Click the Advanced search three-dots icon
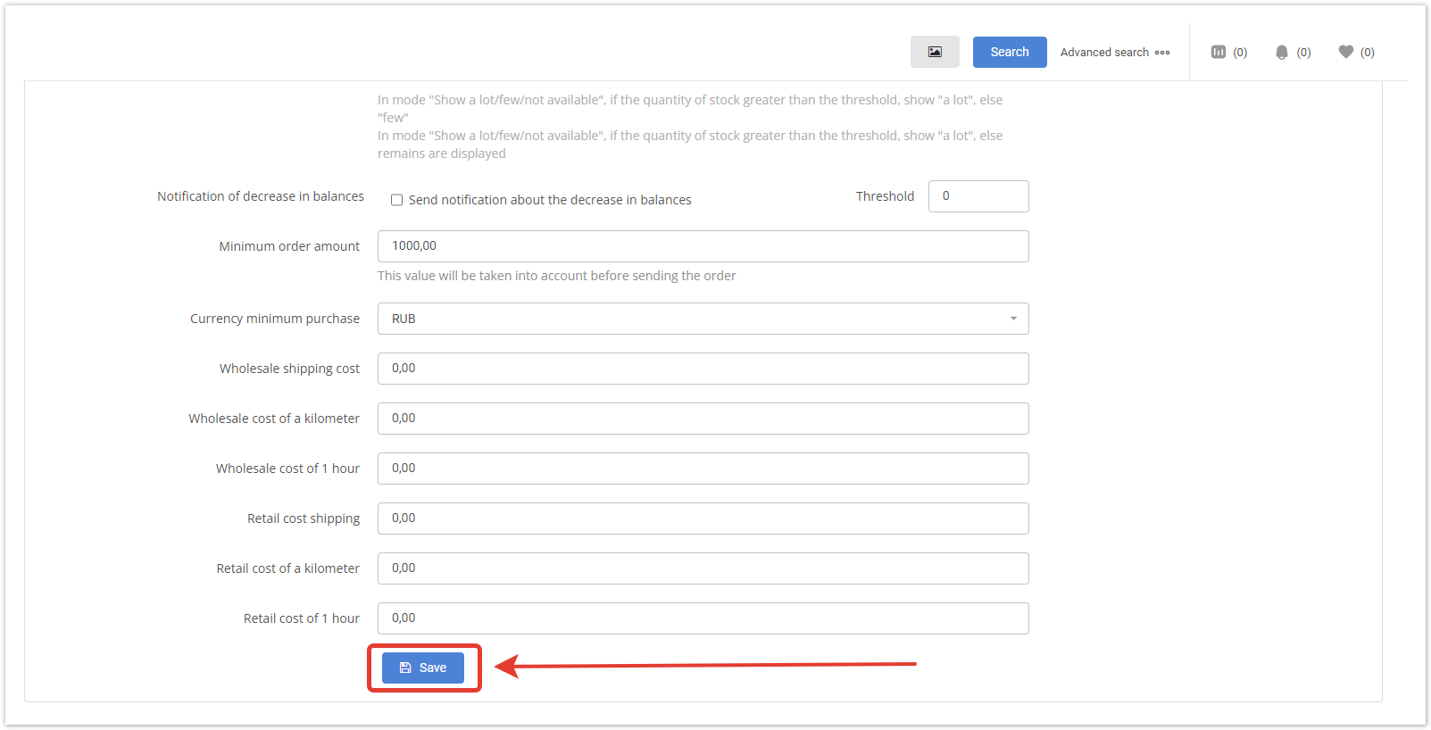 1161,53
